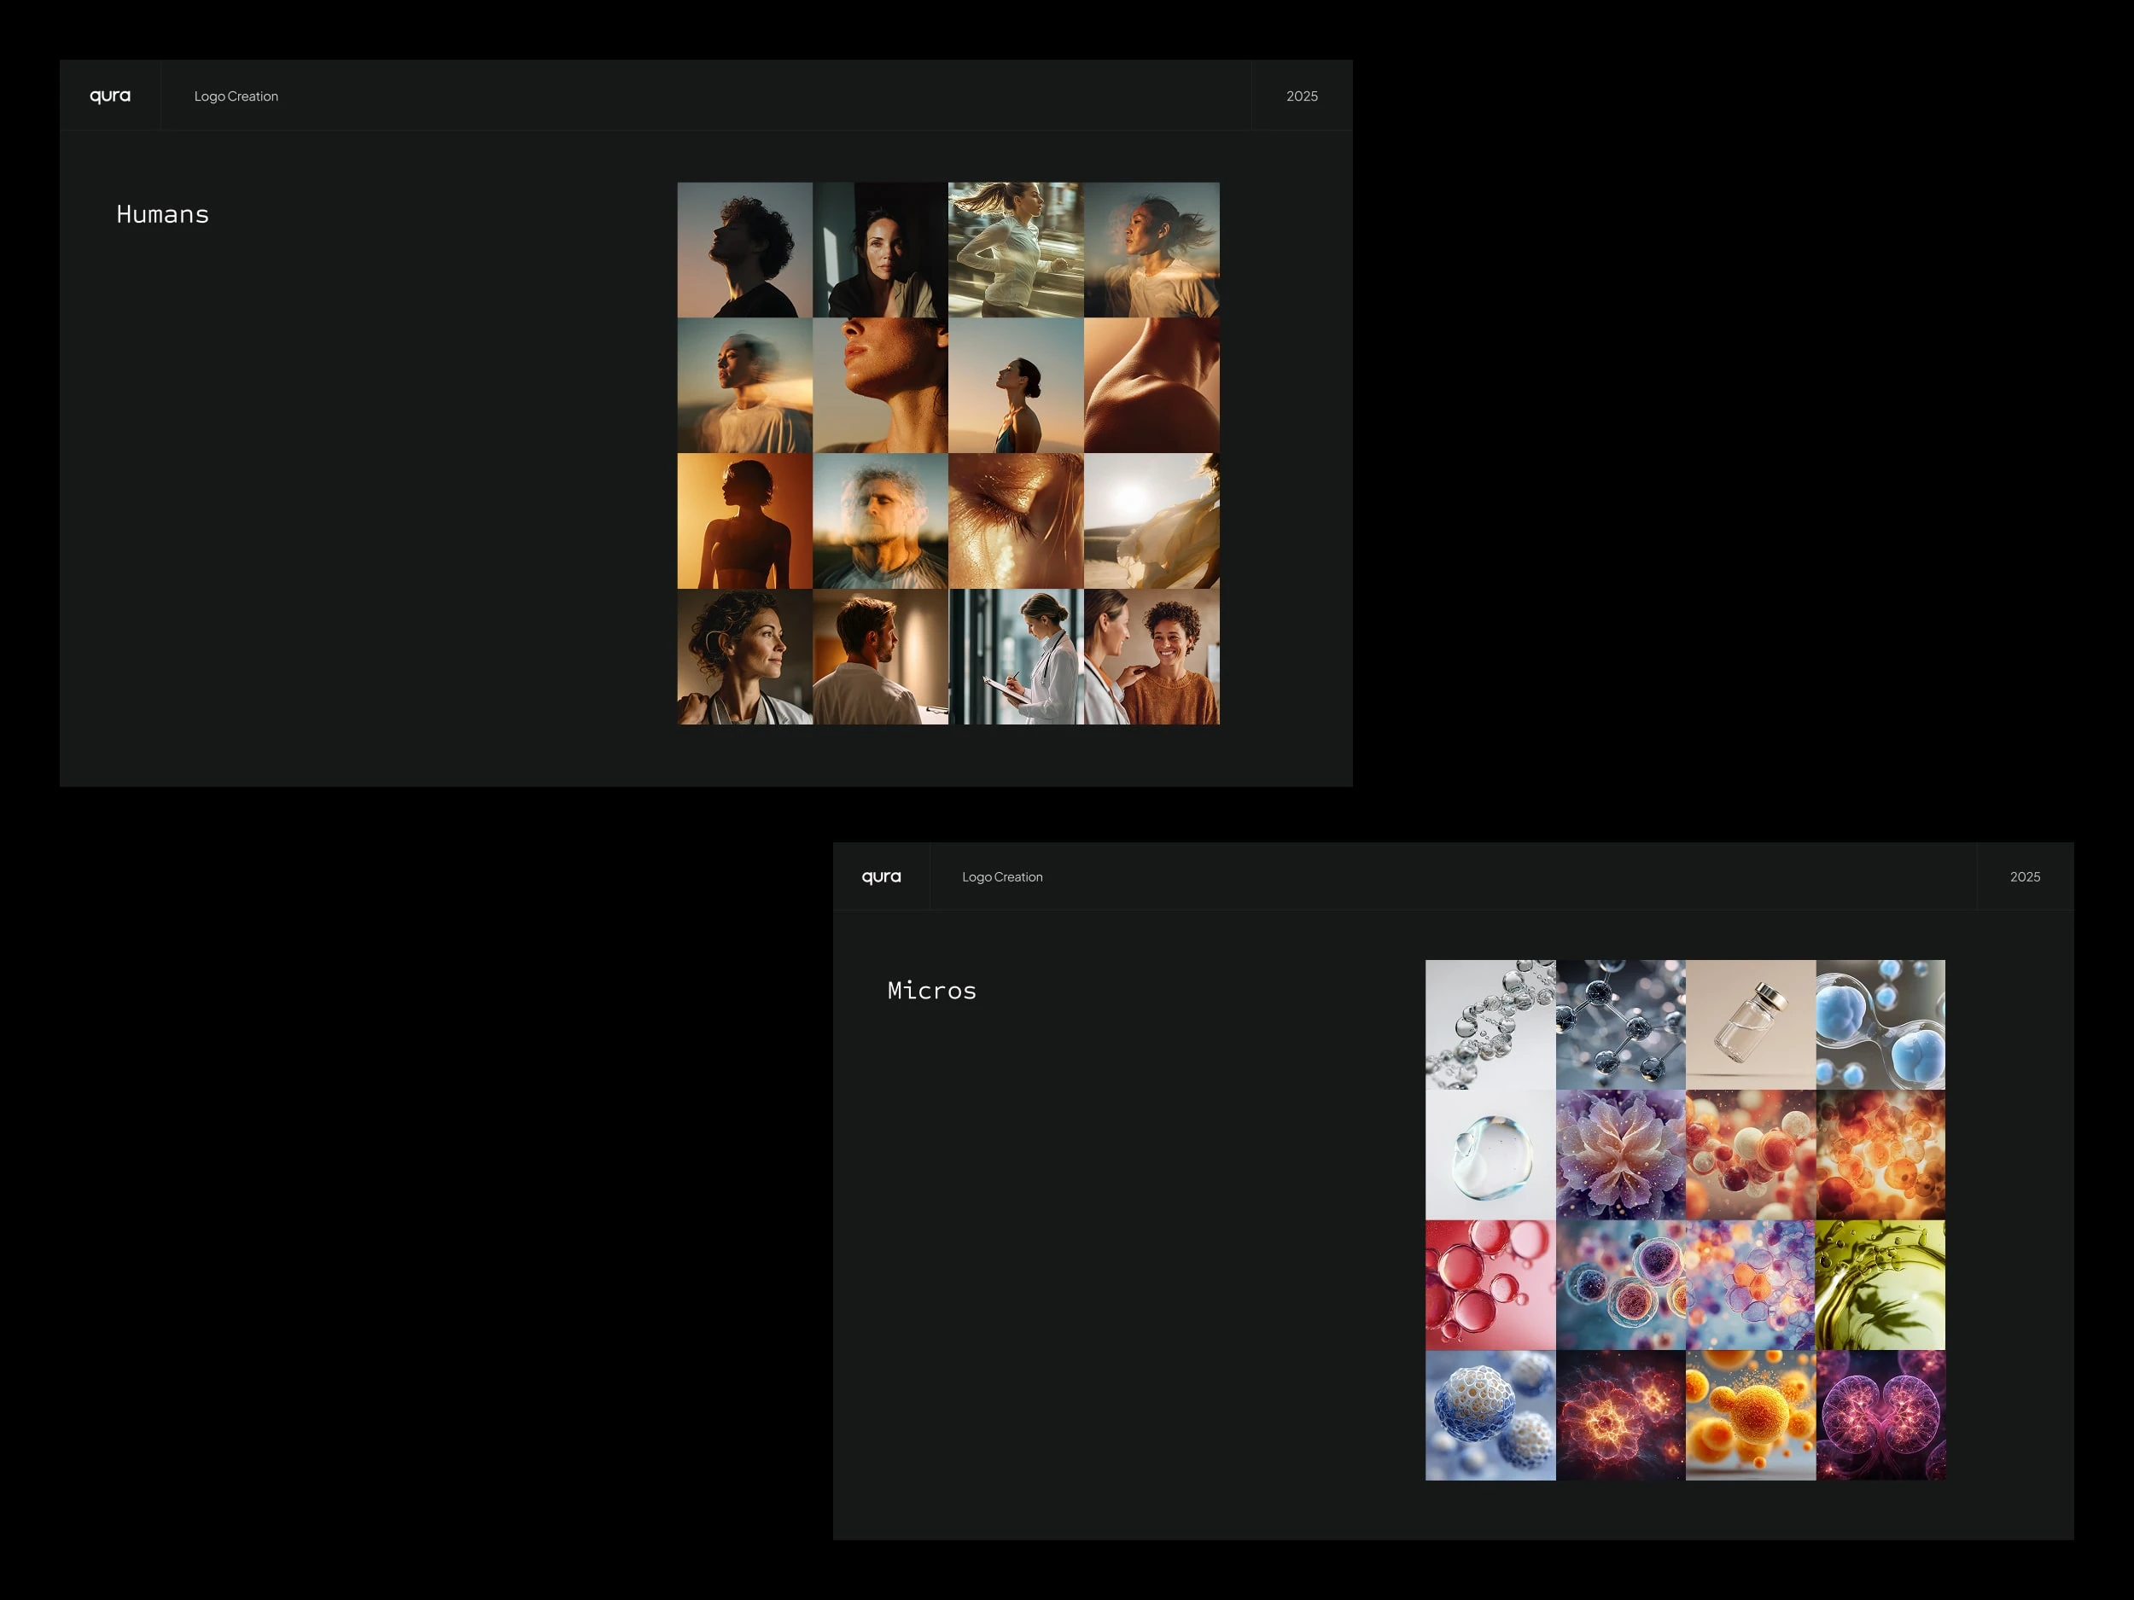This screenshot has width=2134, height=1600.
Task: Open the doctor writing on clipboard photo
Action: point(1015,657)
